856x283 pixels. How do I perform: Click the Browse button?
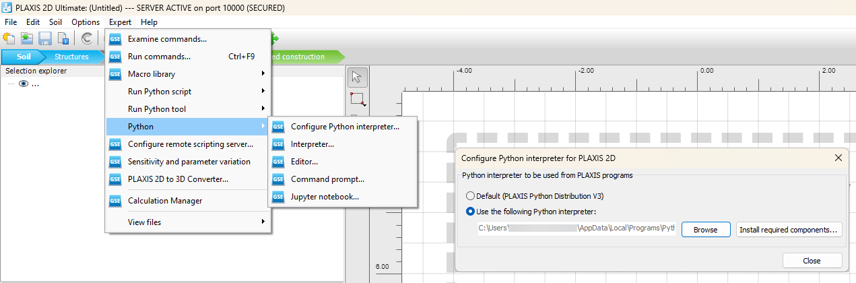(706, 230)
